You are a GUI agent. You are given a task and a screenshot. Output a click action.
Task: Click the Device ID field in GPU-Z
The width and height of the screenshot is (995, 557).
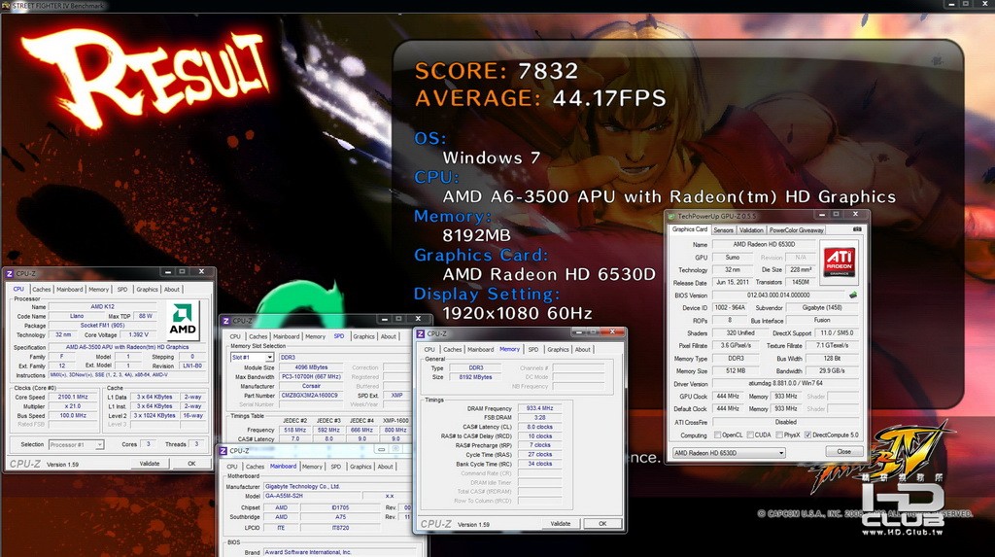coord(730,307)
